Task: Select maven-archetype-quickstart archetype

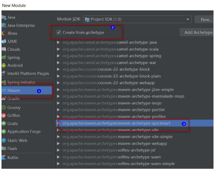Action: (x=135, y=123)
